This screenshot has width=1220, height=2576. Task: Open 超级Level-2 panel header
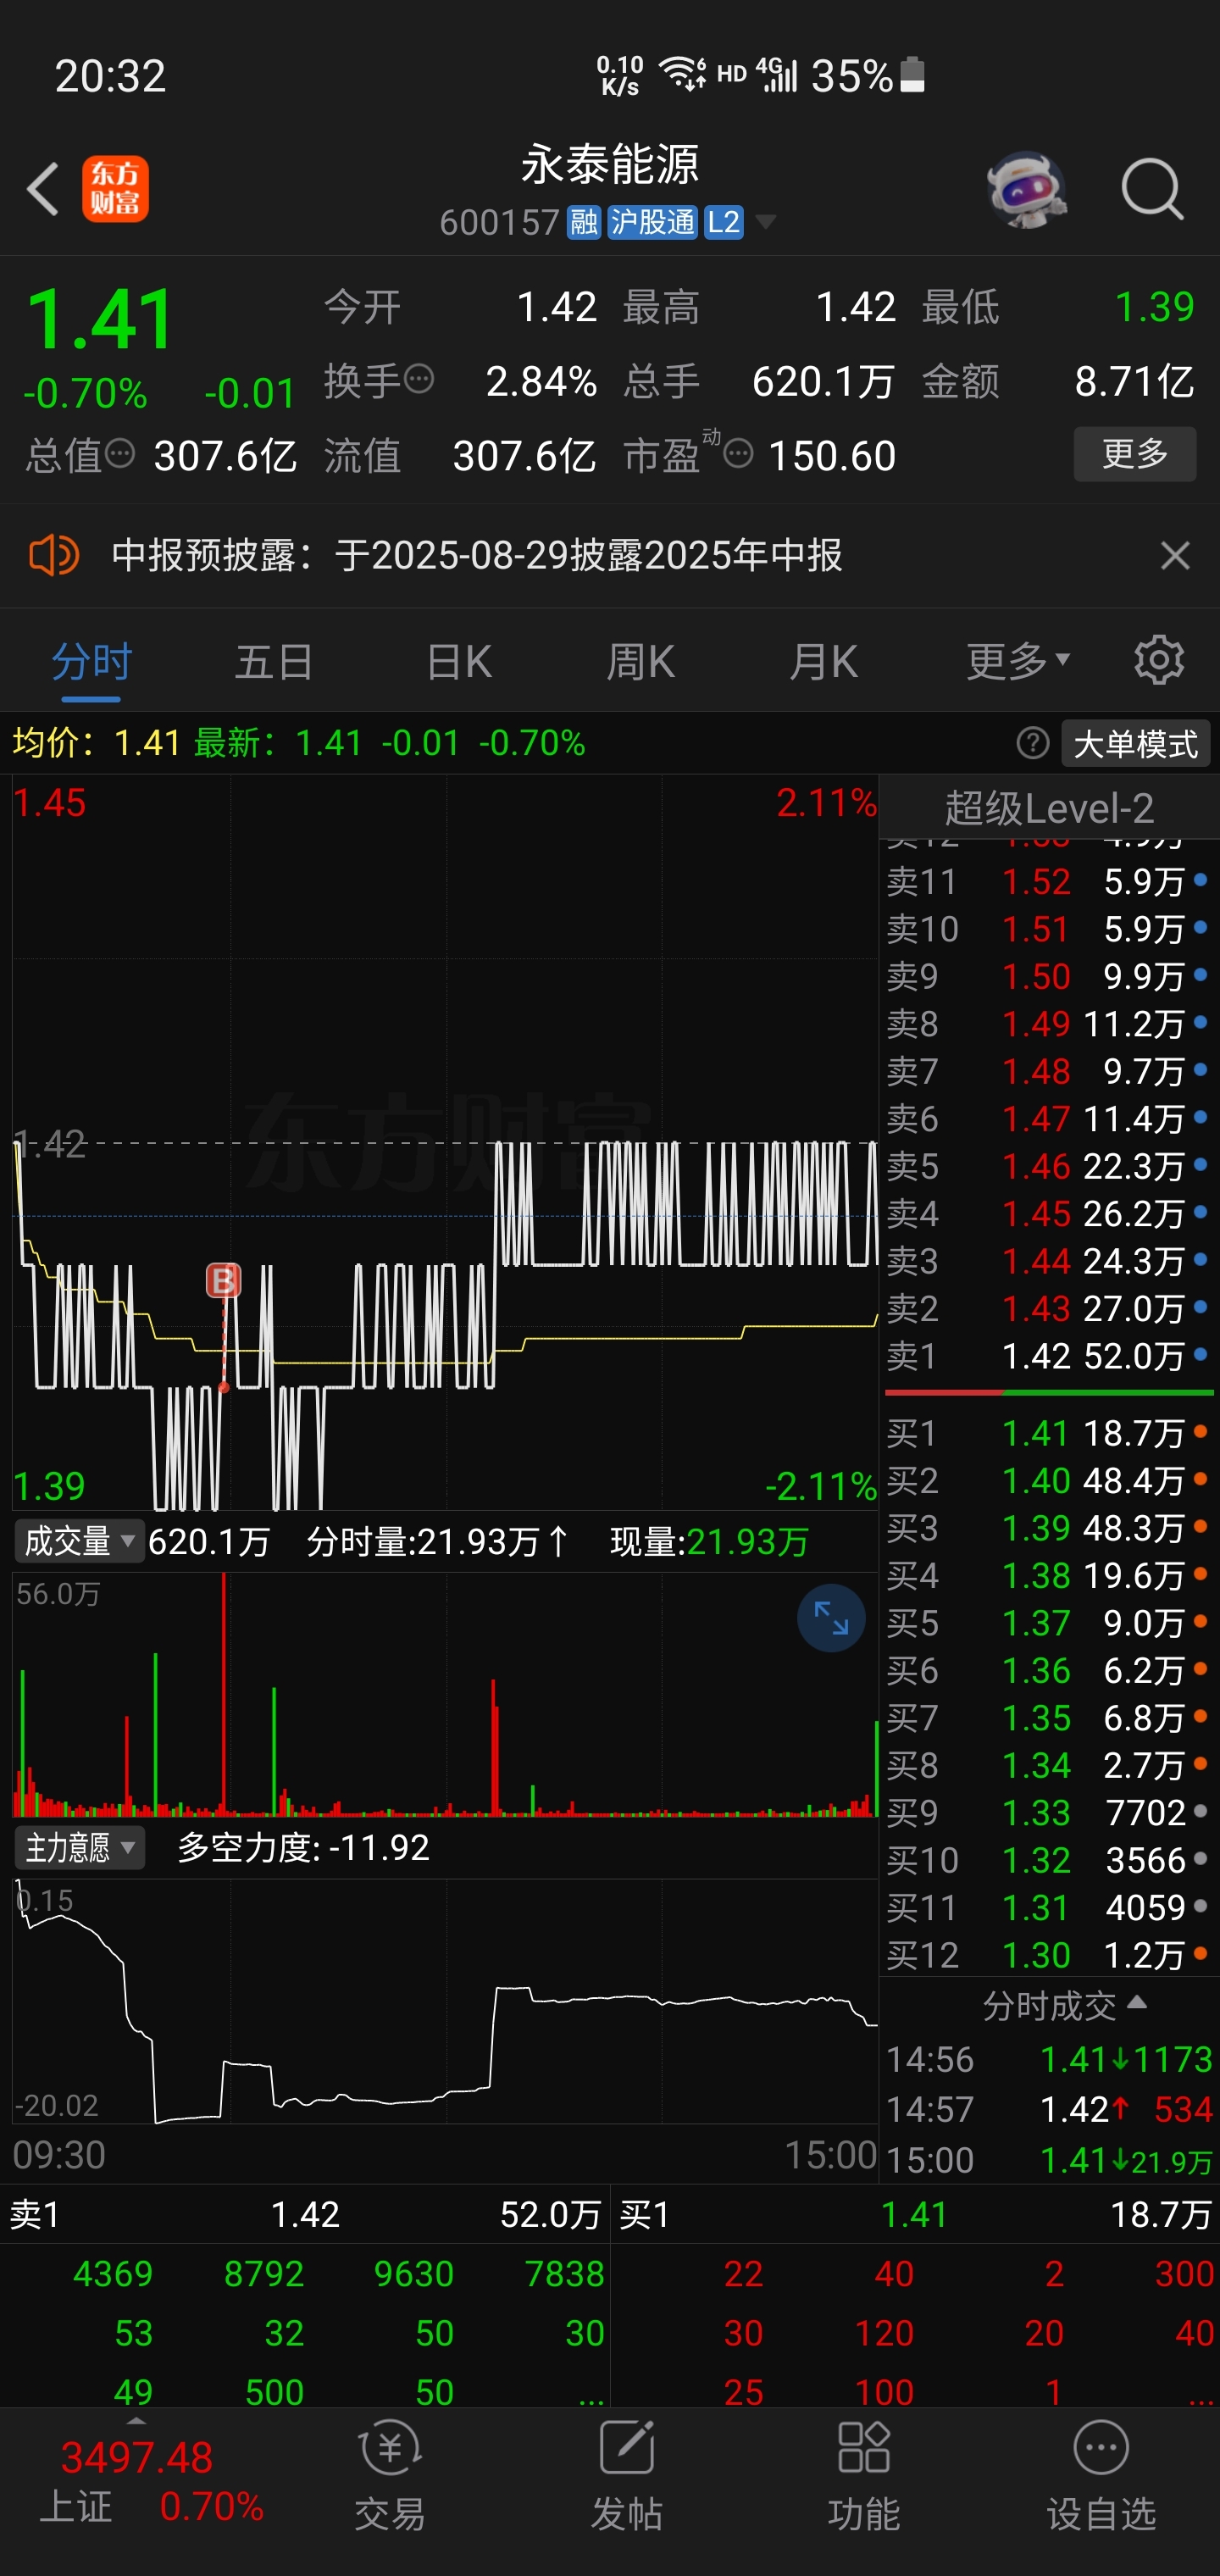1049,808
